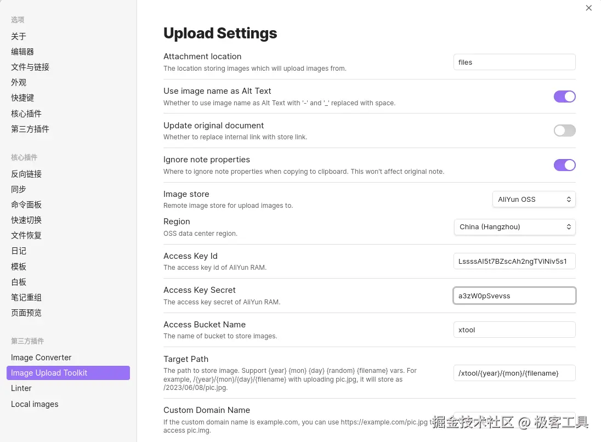601x442 pixels.
Task: Open the '快捷键' settings section
Action: [x=22, y=98]
